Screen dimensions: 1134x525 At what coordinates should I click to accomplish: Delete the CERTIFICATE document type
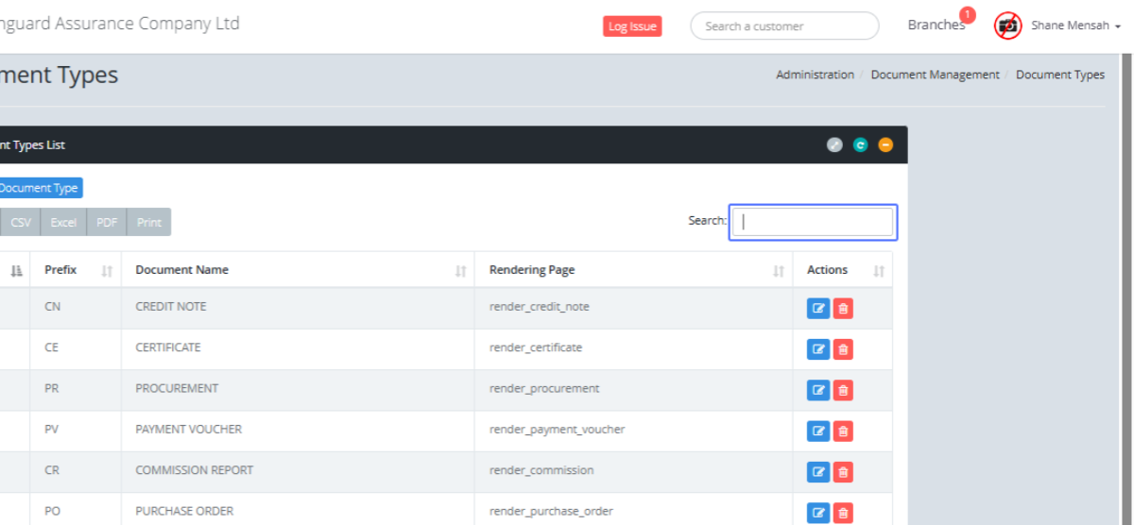coord(843,349)
